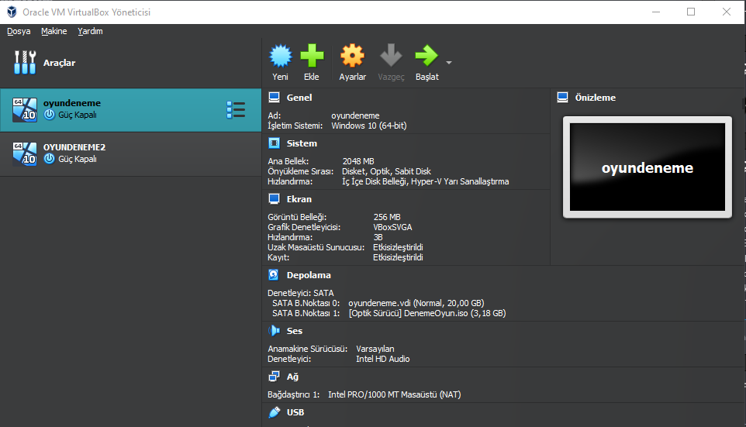Image resolution: width=746 pixels, height=427 pixels.
Task: Open the Başlat dropdown arrow
Action: click(449, 62)
